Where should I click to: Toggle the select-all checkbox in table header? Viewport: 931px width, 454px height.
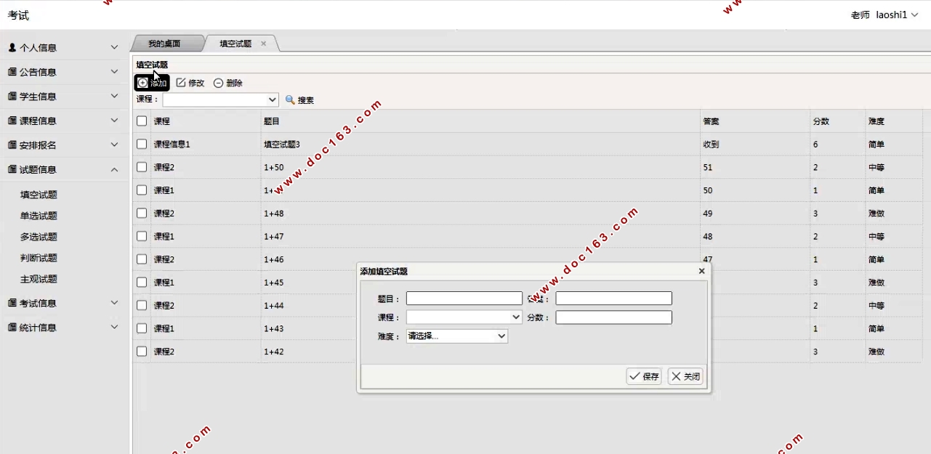click(x=142, y=121)
